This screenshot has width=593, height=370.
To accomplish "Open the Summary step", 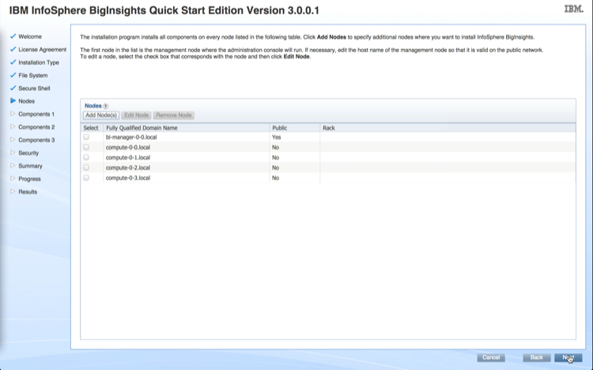I will click(x=30, y=166).
